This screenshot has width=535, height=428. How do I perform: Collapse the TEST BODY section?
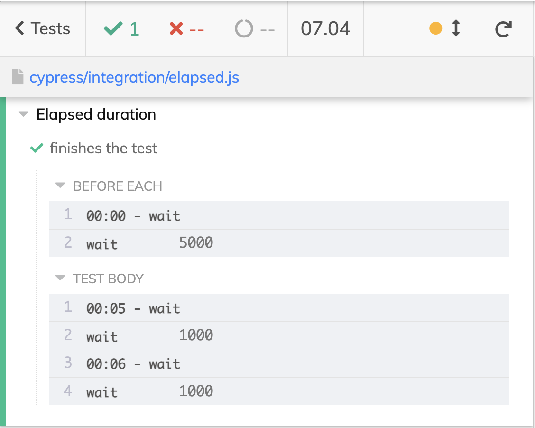pos(60,279)
